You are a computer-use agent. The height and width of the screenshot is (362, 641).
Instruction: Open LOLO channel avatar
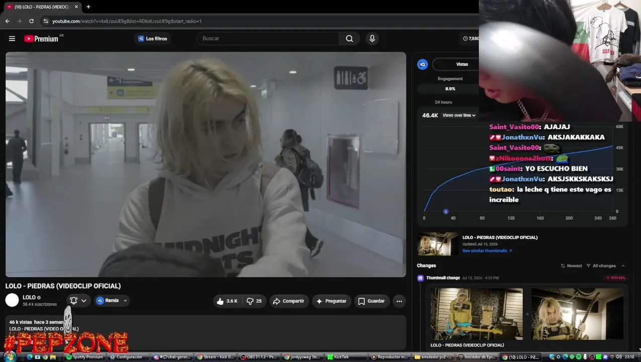coord(12,300)
